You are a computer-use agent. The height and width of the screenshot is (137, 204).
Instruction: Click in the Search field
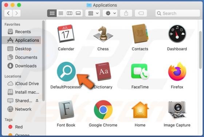178,13
